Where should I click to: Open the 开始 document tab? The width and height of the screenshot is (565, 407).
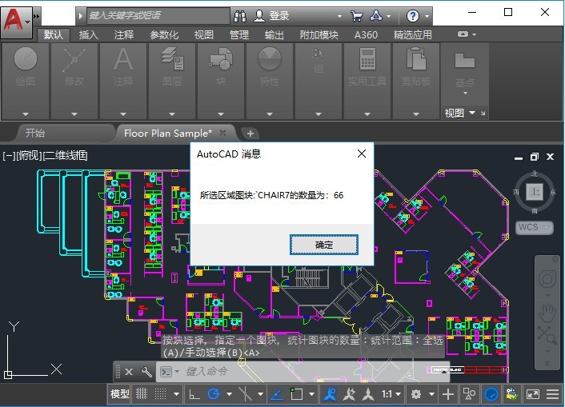coord(35,133)
